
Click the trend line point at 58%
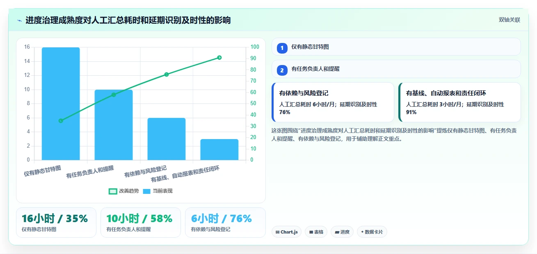tap(114, 95)
